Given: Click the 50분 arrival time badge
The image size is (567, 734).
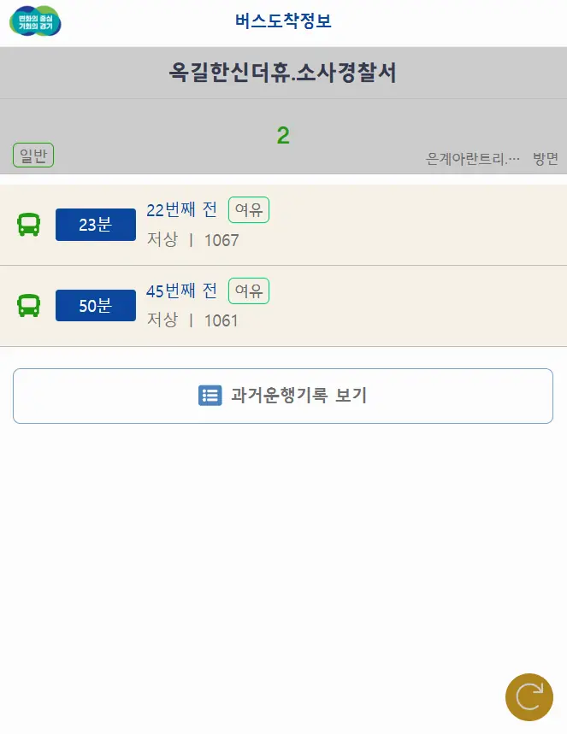Looking at the screenshot, I should [95, 306].
